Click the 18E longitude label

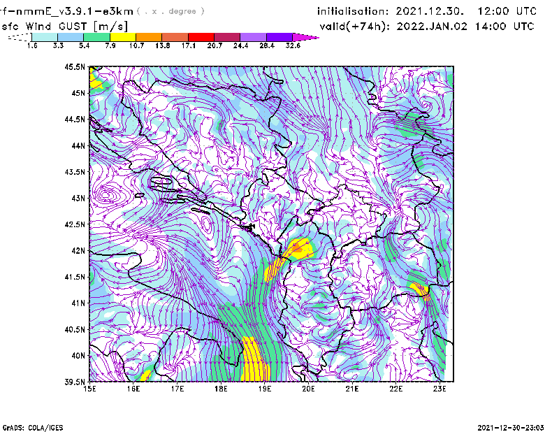tap(221, 389)
